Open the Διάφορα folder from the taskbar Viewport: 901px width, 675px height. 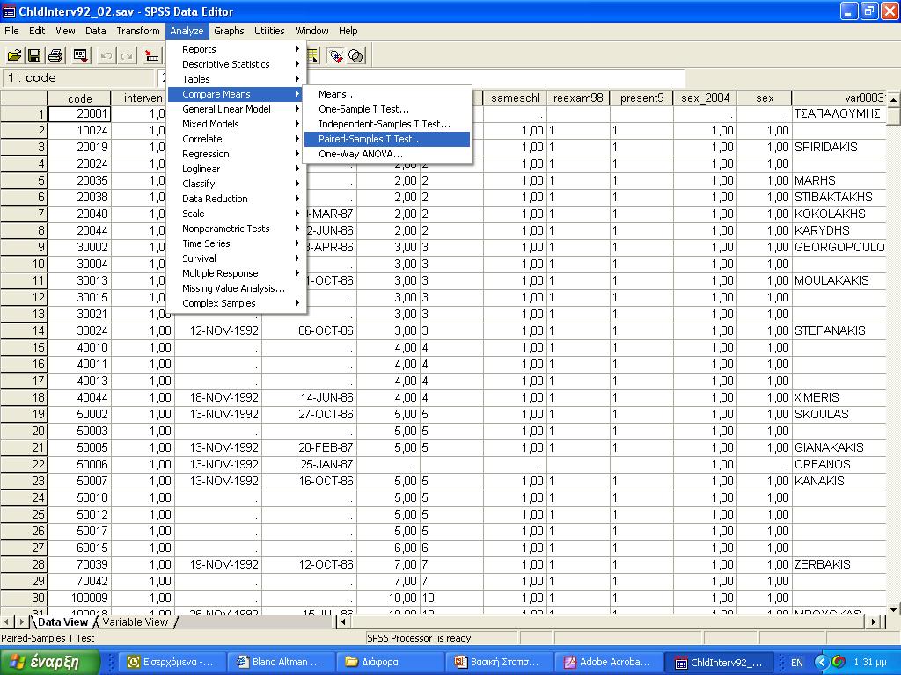point(388,662)
